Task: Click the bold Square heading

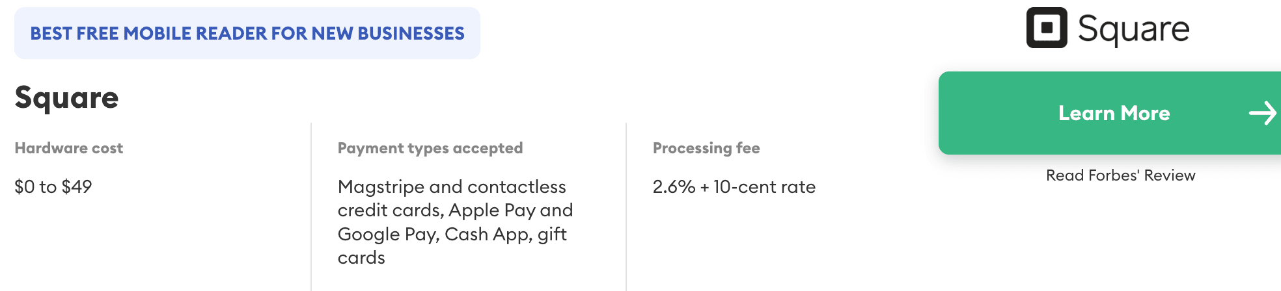Action: pyautogui.click(x=66, y=97)
